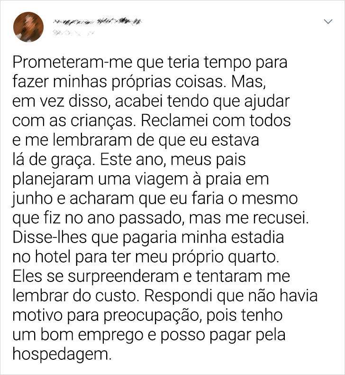This screenshot has width=345, height=375.
Task: Click the final word "hospedagem"
Action: pos(62,355)
